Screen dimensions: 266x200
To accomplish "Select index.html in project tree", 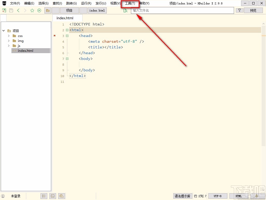I will click(x=31, y=51).
